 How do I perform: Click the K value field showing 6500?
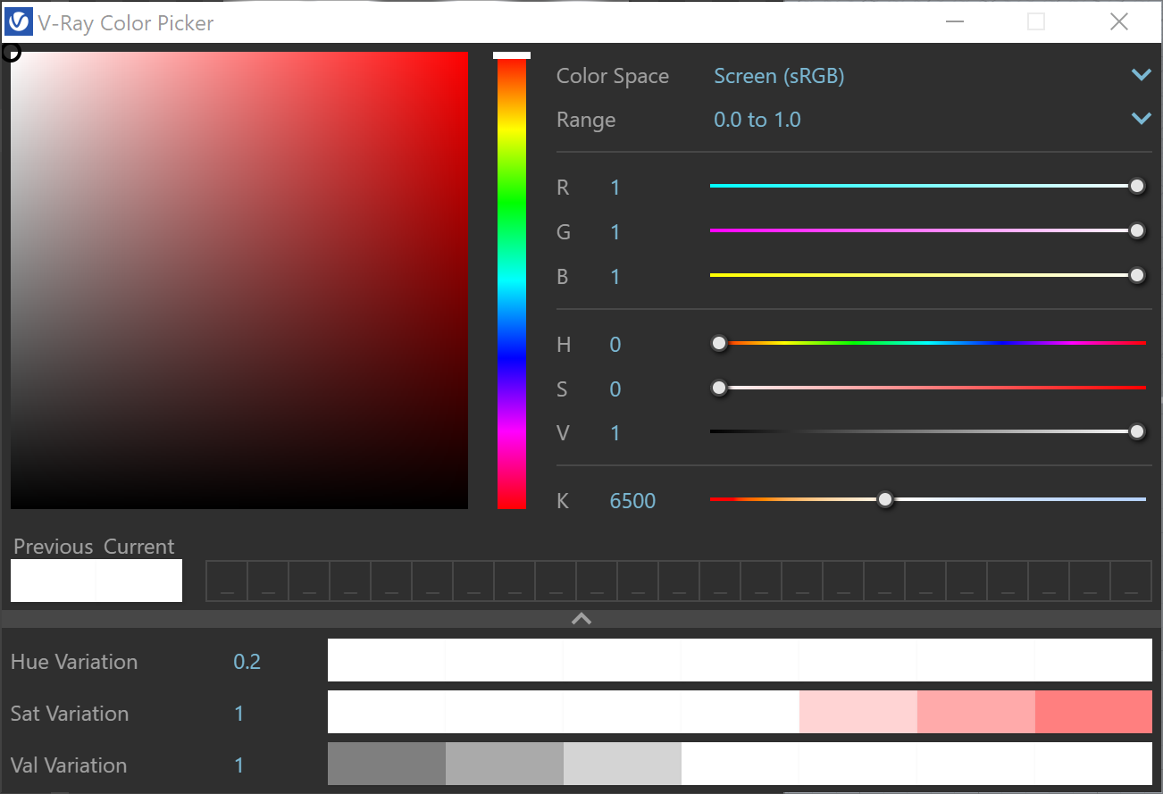pyautogui.click(x=632, y=501)
